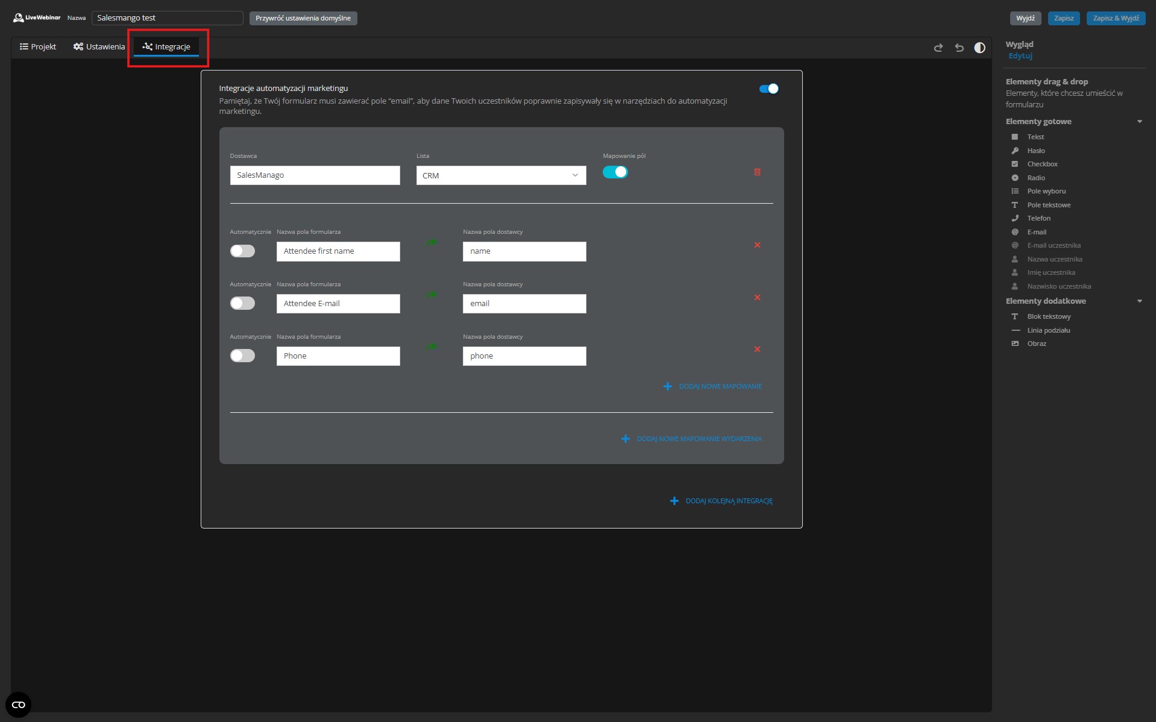
Task: Click the redo arrow icon
Action: pyautogui.click(x=938, y=48)
